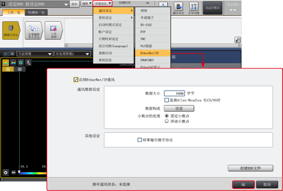Open 输出设定 output settings icon
The image size is (283, 191).
(178, 8)
